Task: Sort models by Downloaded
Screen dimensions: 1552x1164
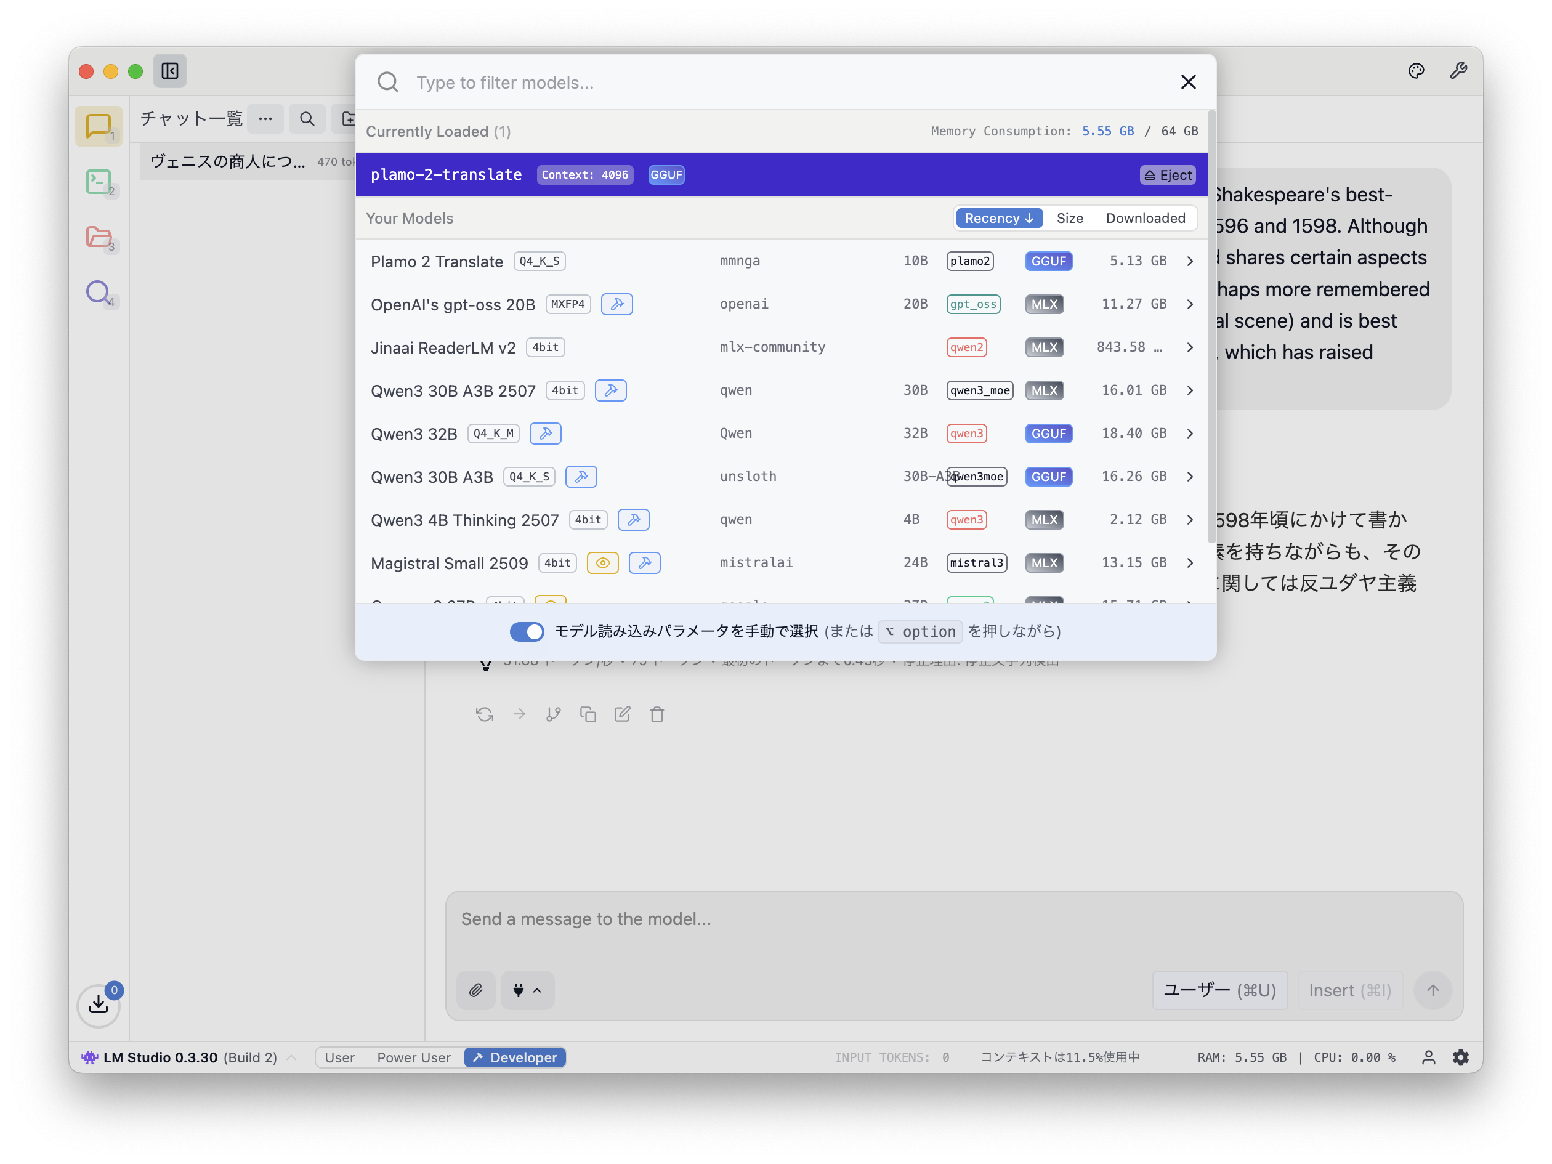Action: pos(1145,218)
